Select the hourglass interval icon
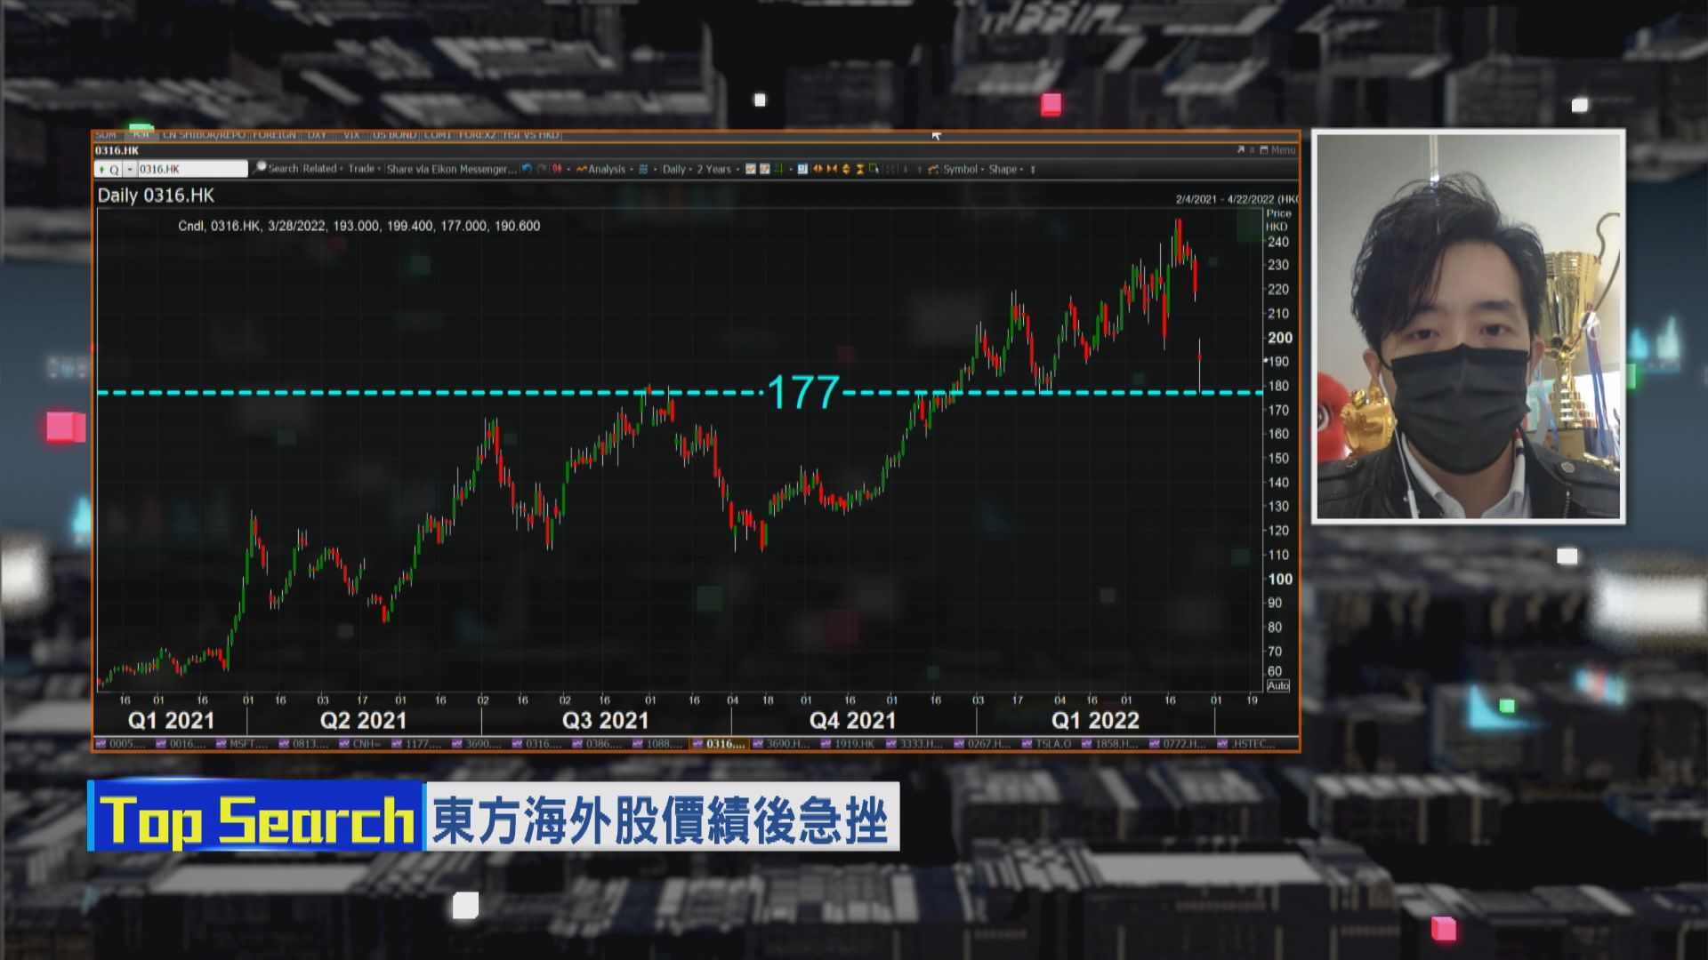The height and width of the screenshot is (960, 1708). 858,169
